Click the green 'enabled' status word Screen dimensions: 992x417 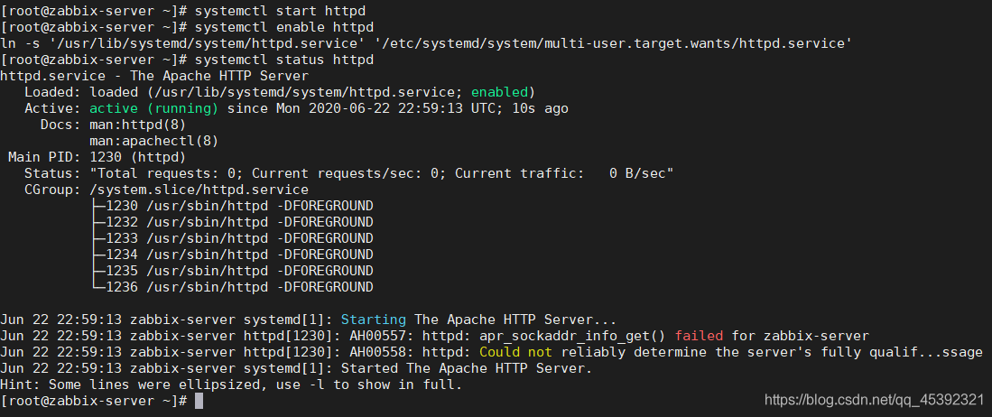point(499,92)
